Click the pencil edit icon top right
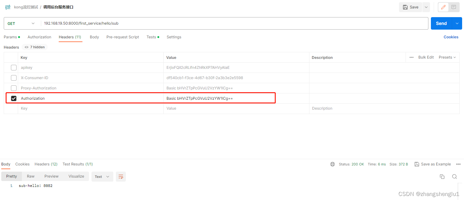This screenshot has height=200, width=464. coord(443,7)
